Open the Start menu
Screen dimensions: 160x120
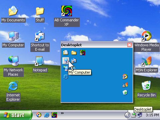16,115
